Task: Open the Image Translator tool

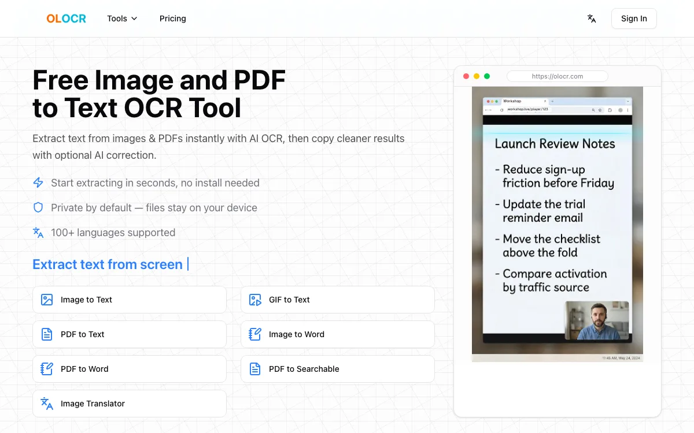Action: pyautogui.click(x=130, y=404)
